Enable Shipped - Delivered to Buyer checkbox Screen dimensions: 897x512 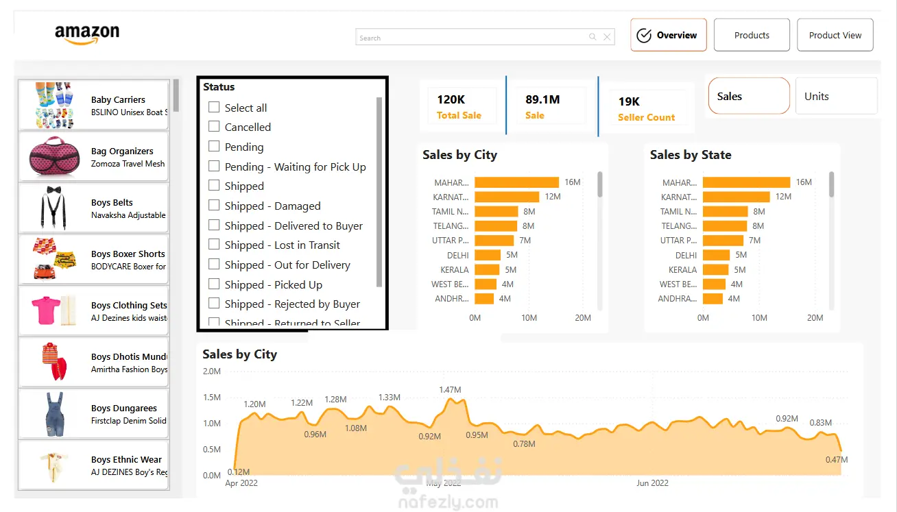click(214, 225)
